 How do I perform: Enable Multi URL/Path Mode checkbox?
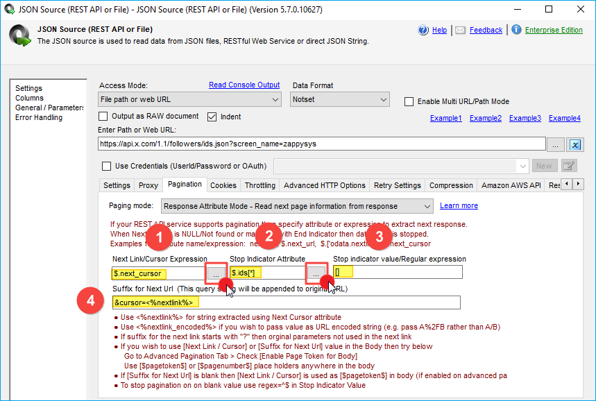[x=409, y=101]
